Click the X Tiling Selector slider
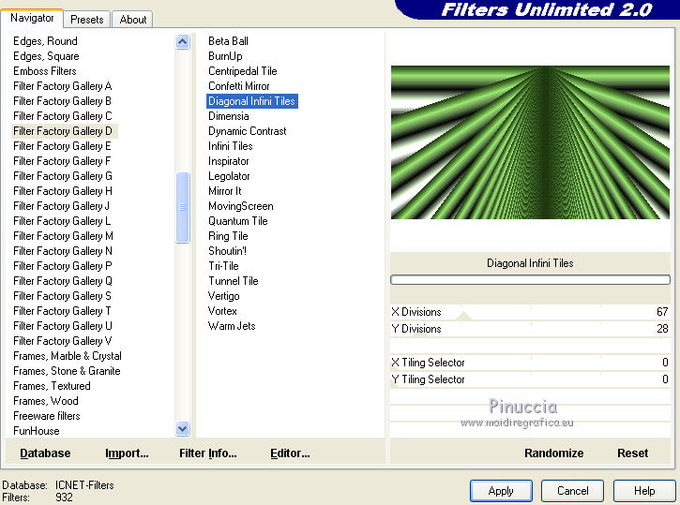This screenshot has height=505, width=680. pyautogui.click(x=530, y=363)
